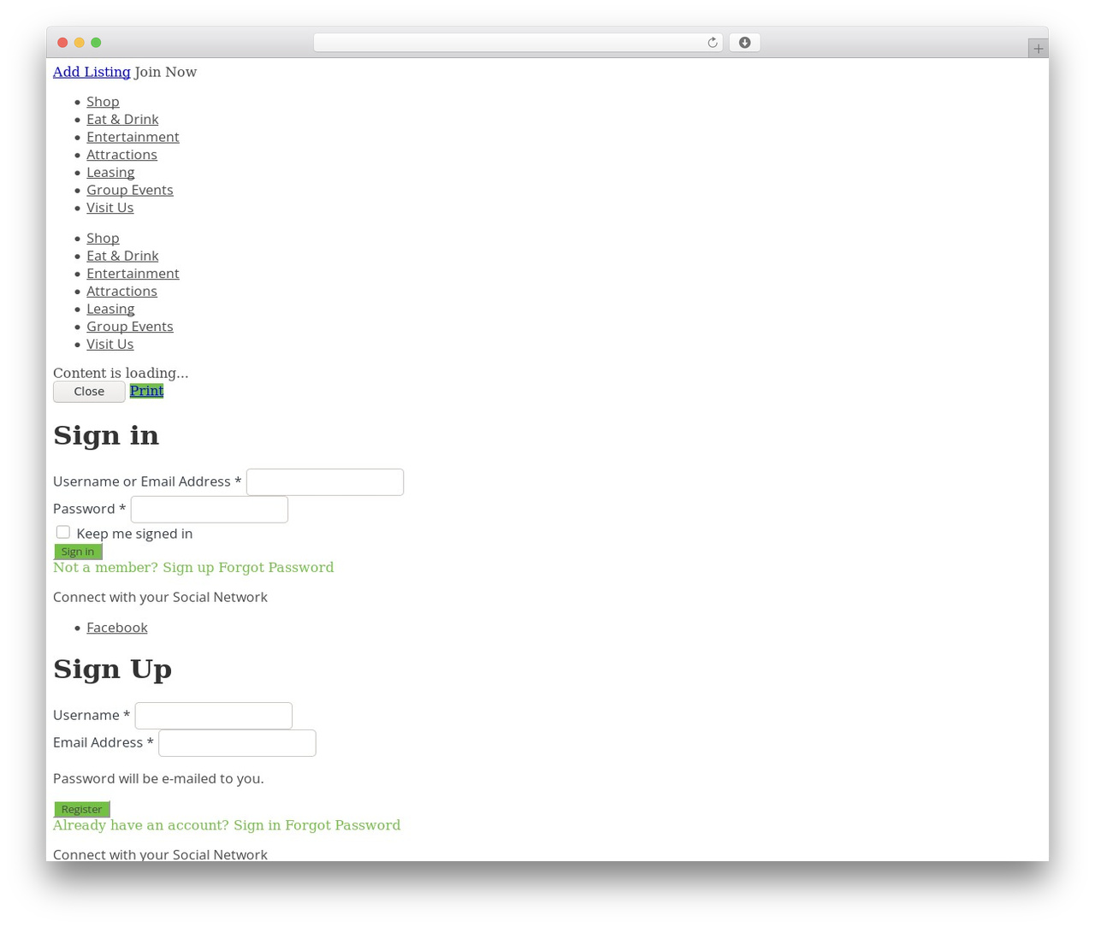This screenshot has width=1095, height=927.
Task: Open Shop in the upper navigation list
Action: tap(103, 102)
